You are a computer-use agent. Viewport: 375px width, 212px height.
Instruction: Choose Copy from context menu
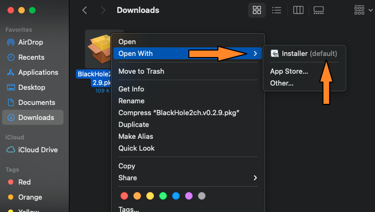tap(188, 166)
